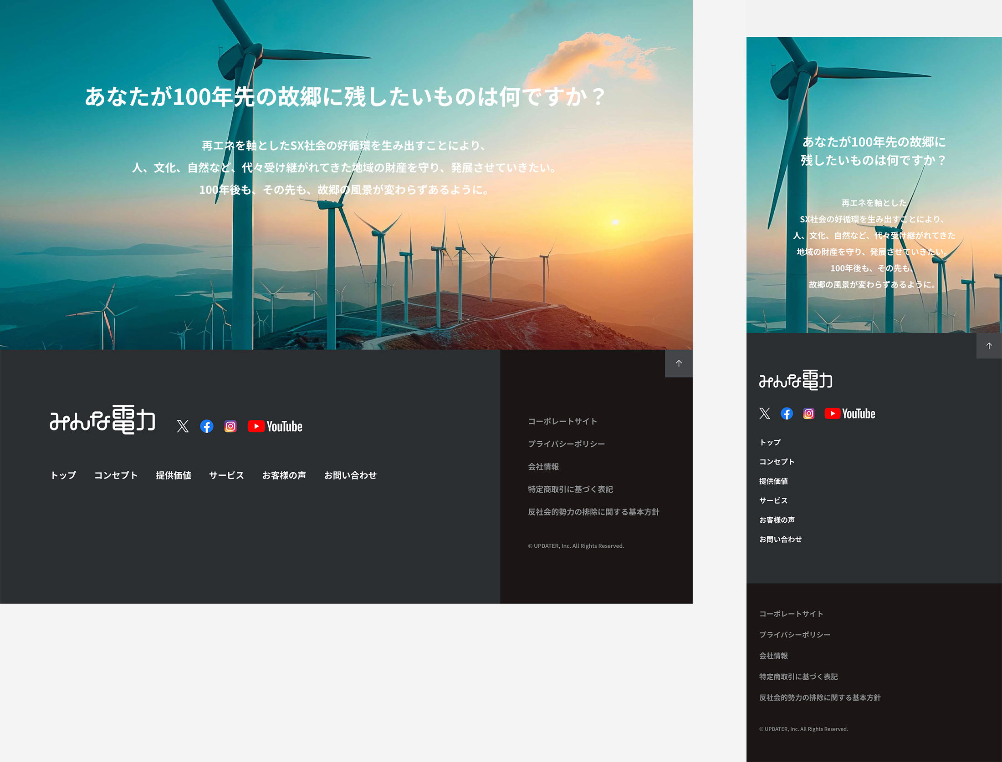Click mobile scroll-to-top arrow button
1002x762 pixels.
989,346
